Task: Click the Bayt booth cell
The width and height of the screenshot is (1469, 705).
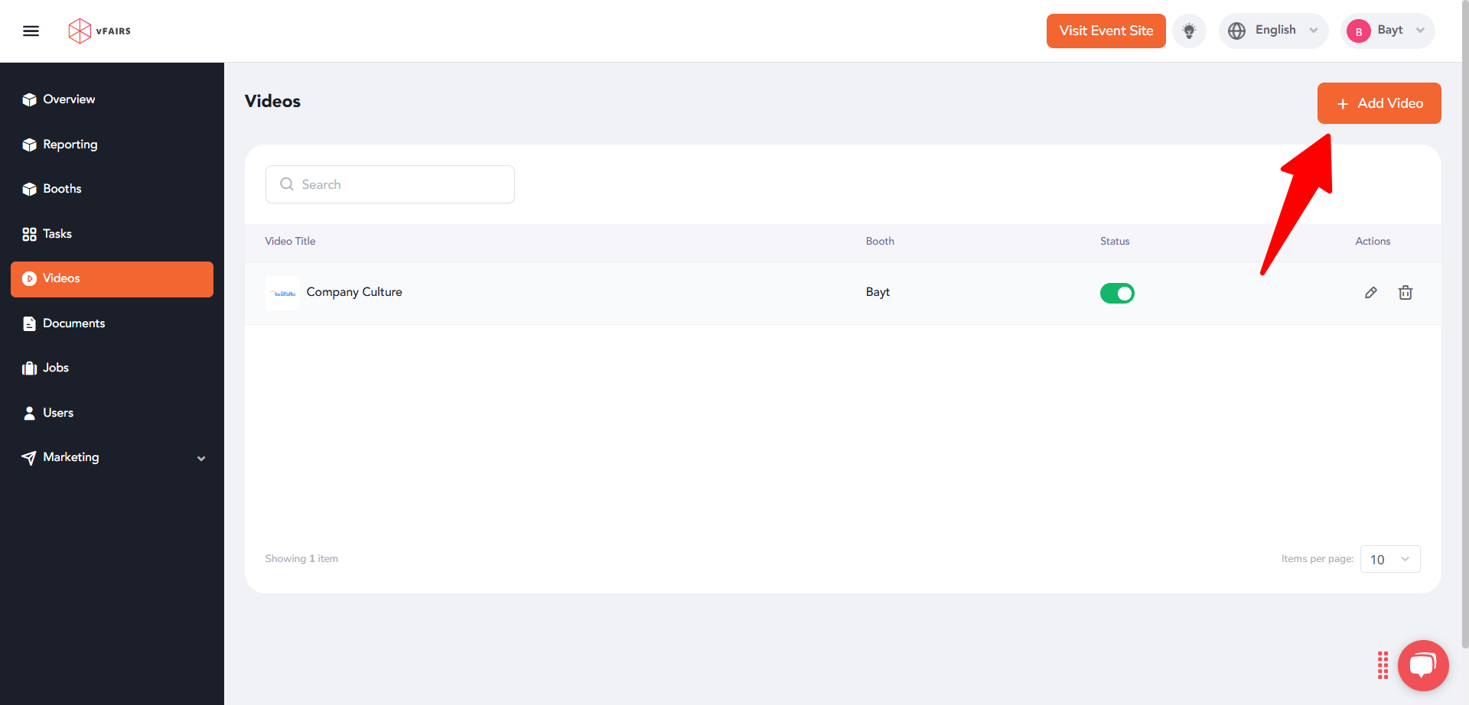Action: click(878, 292)
